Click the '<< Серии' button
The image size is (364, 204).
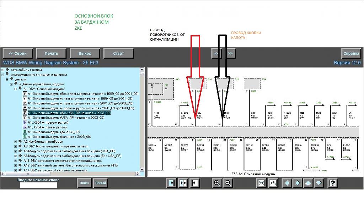[18, 53]
